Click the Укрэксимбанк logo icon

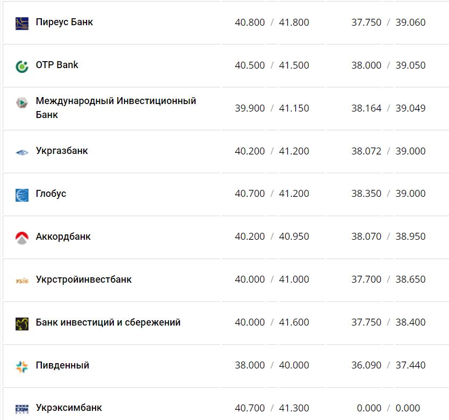click(x=22, y=409)
